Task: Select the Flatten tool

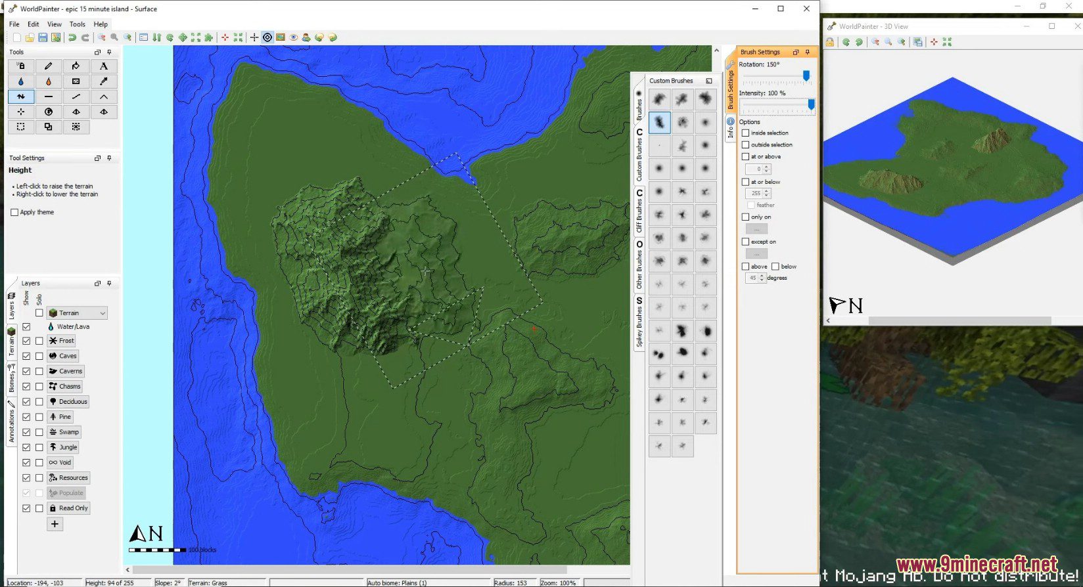Action: 49,97
